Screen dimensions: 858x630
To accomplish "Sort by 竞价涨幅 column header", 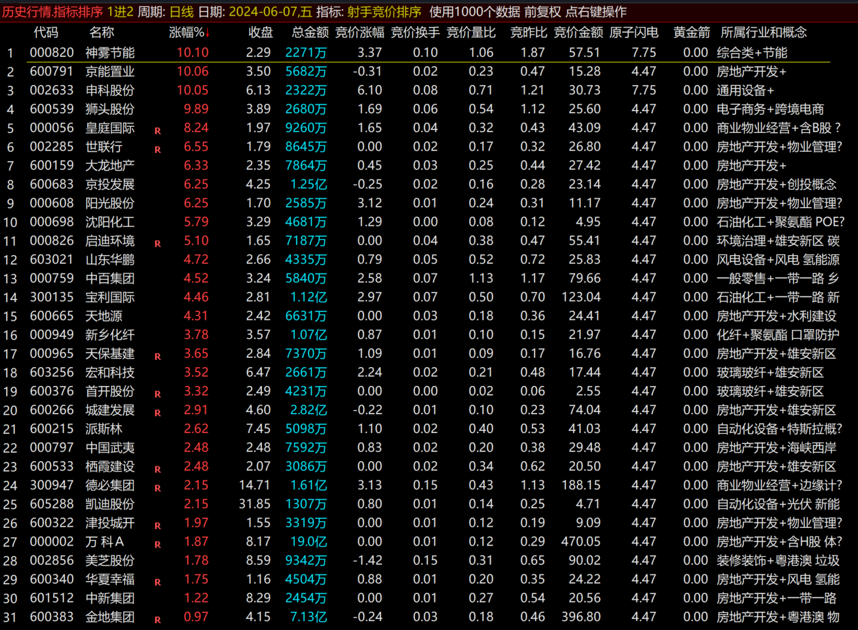I will 360,32.
